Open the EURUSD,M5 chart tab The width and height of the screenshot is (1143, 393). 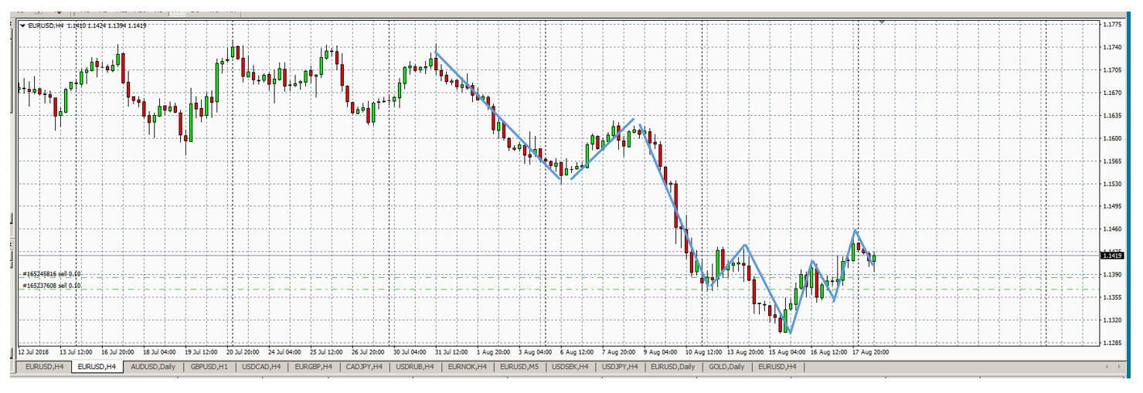pos(519,367)
